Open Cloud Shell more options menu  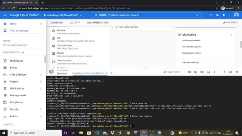tap(214, 72)
